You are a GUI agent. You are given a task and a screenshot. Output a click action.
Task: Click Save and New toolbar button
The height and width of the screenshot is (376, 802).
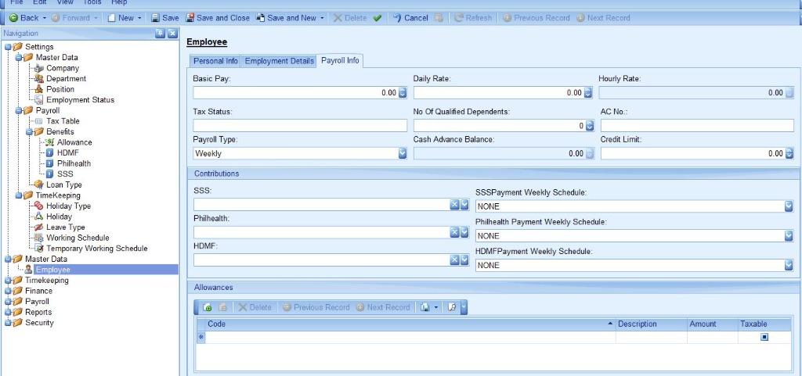pyautogui.click(x=287, y=18)
